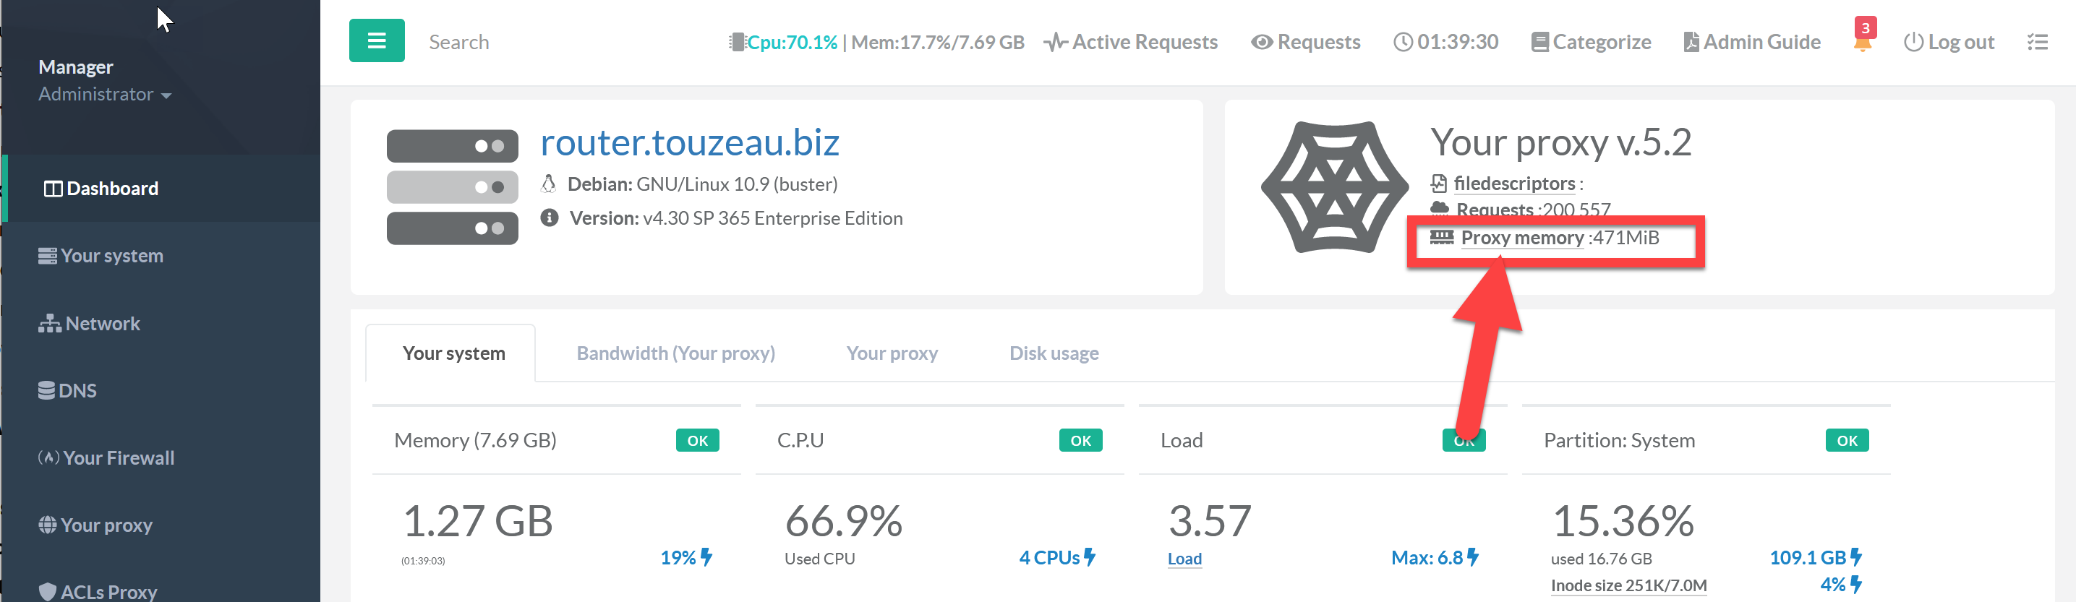Open the Categorize tool
The image size is (2076, 602).
(x=1591, y=42)
